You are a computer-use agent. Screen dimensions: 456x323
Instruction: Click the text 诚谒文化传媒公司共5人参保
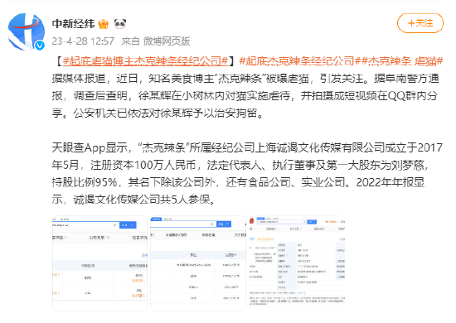[x=141, y=200]
